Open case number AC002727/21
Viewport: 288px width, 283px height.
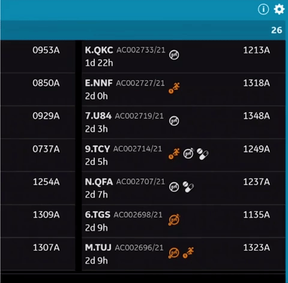click(x=140, y=83)
